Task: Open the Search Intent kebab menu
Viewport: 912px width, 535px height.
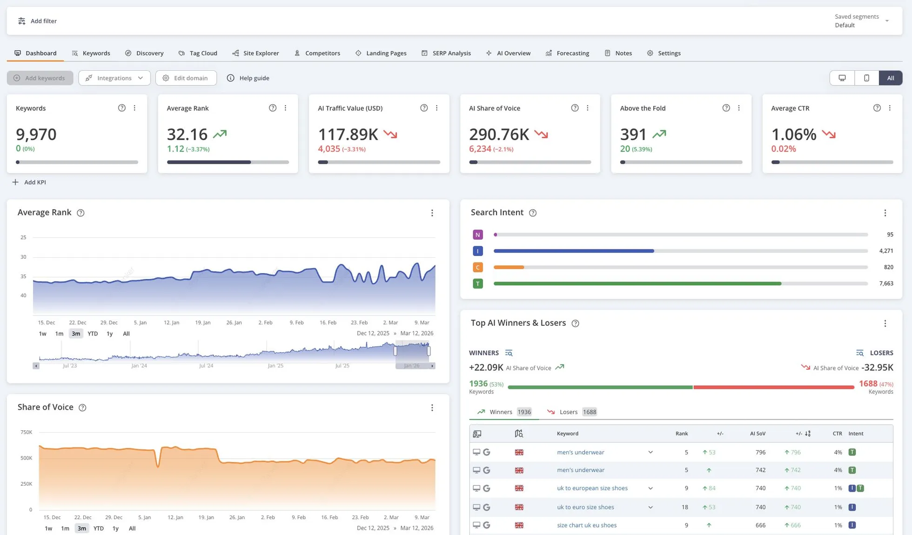Action: click(885, 213)
